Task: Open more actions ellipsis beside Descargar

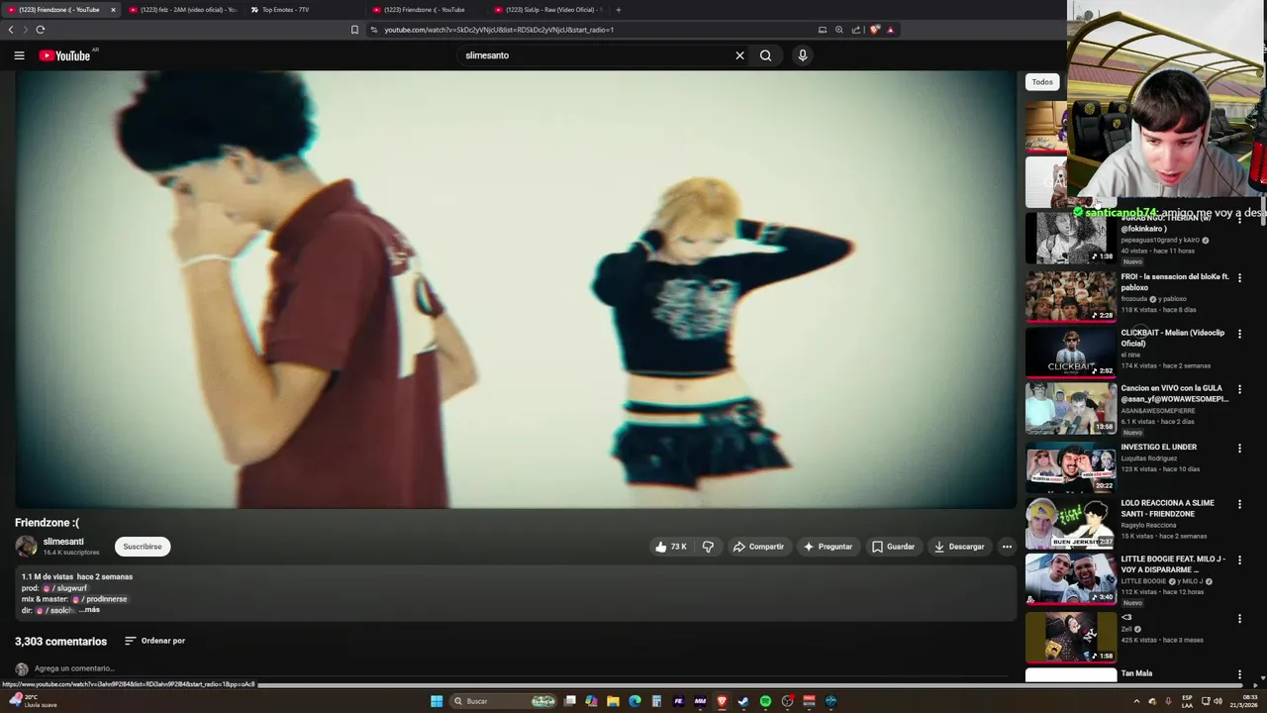Action: pyautogui.click(x=1007, y=547)
